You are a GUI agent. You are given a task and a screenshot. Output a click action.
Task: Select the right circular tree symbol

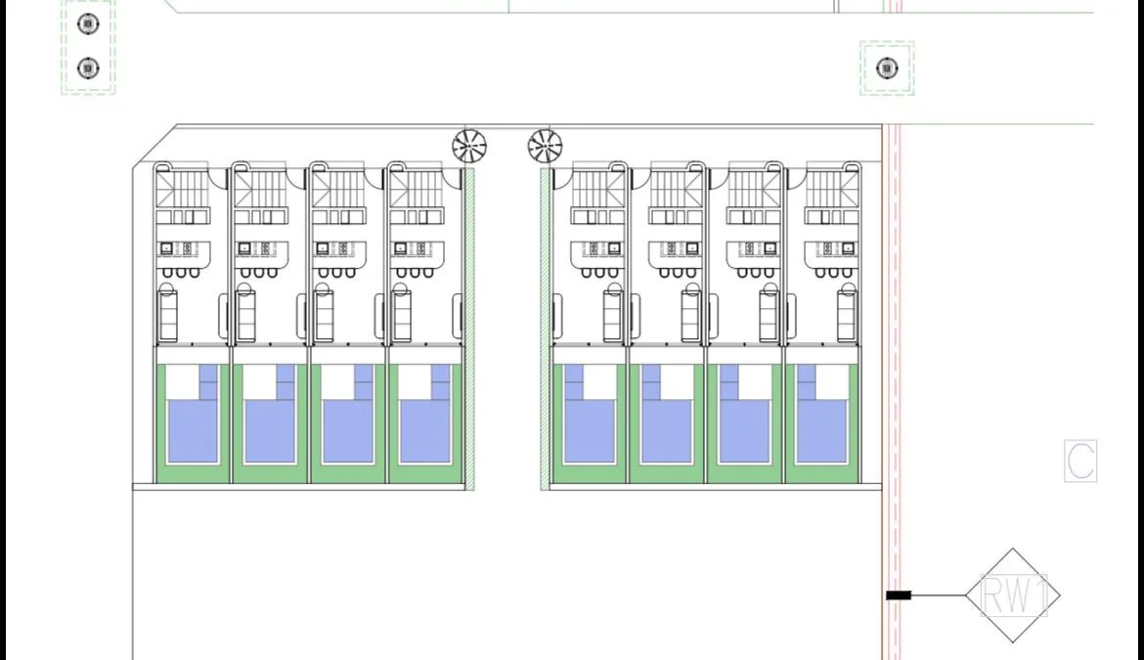(545, 146)
